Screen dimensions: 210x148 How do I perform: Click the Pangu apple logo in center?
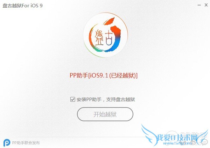(x=106, y=35)
